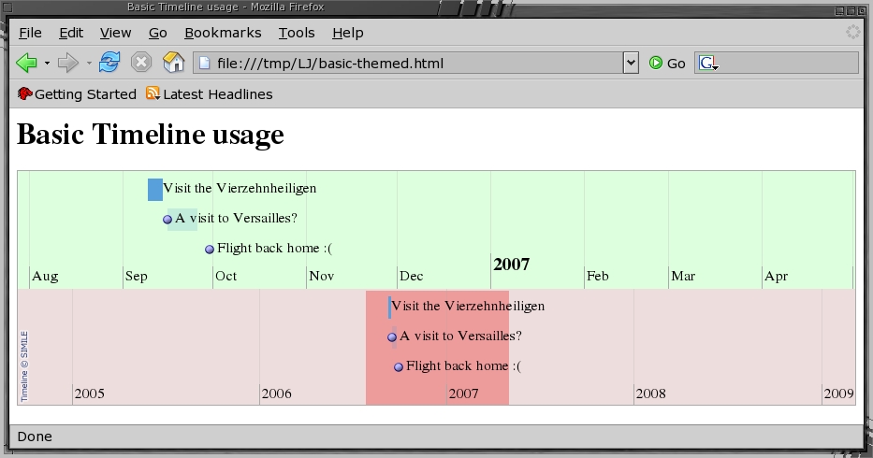Go to the Home page icon
Viewport: 873px width, 458px height.
[173, 63]
